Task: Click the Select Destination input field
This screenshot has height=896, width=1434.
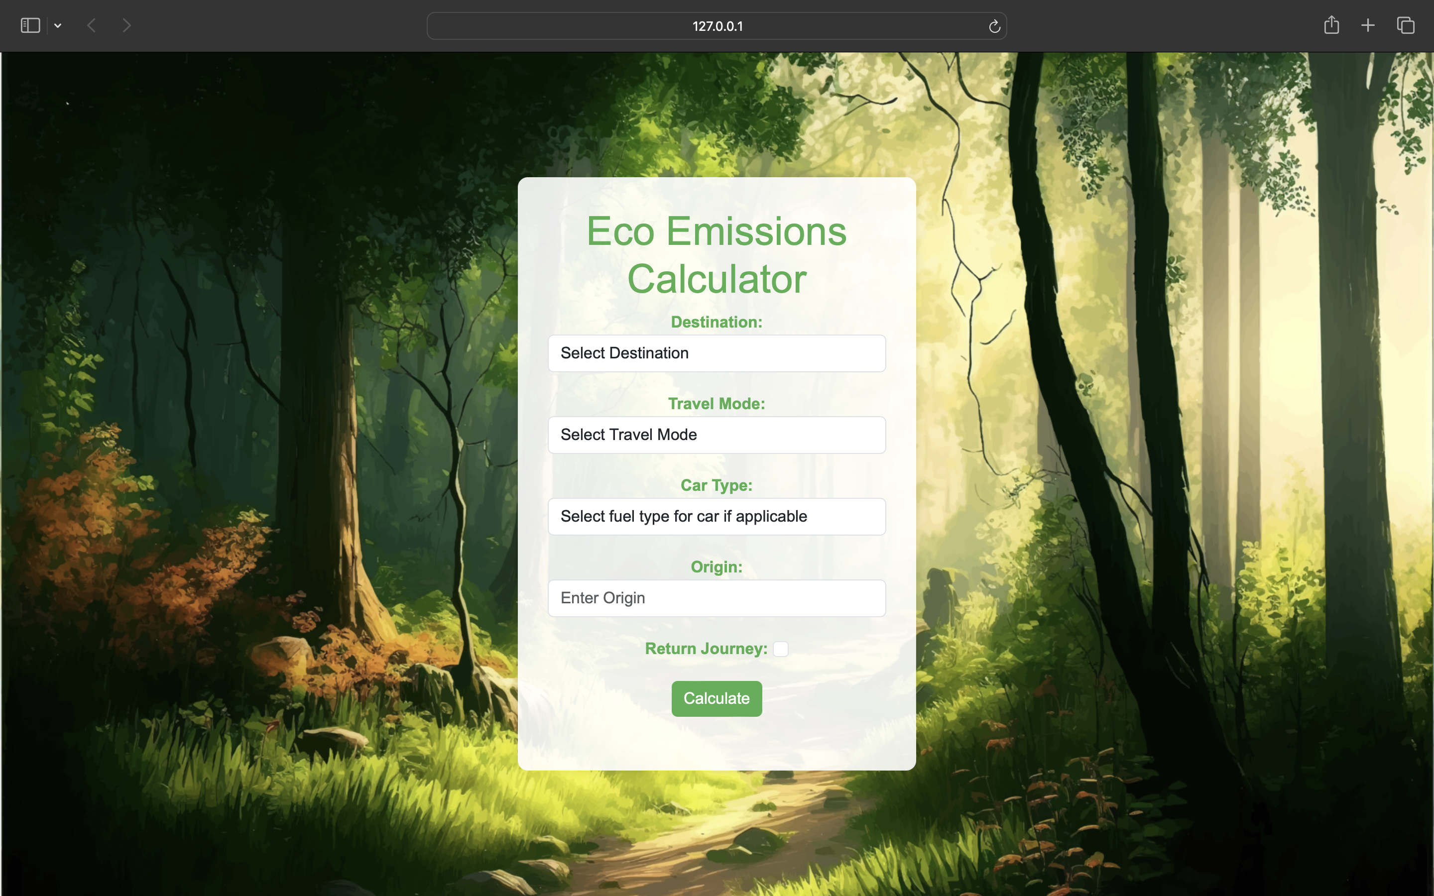Action: click(x=717, y=353)
